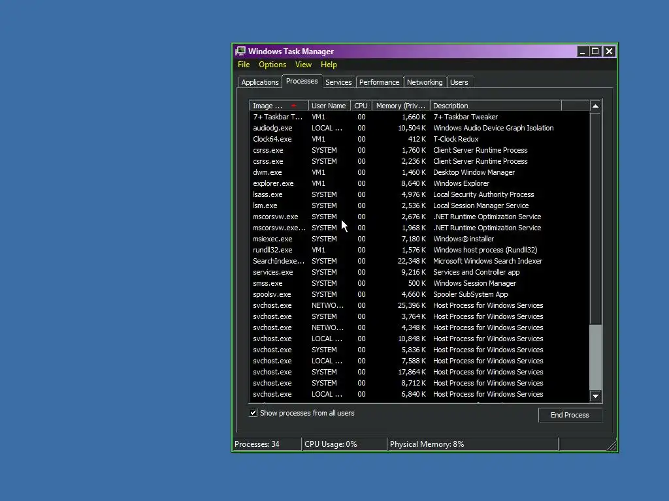Screen dimensions: 669x501
Task: Sort processes by CPU column header
Action: coord(361,106)
